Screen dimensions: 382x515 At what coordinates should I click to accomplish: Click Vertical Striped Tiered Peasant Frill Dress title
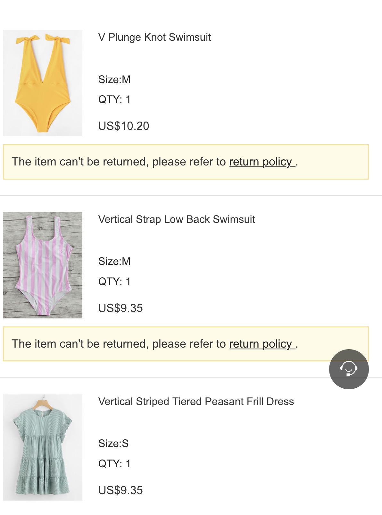click(x=196, y=401)
